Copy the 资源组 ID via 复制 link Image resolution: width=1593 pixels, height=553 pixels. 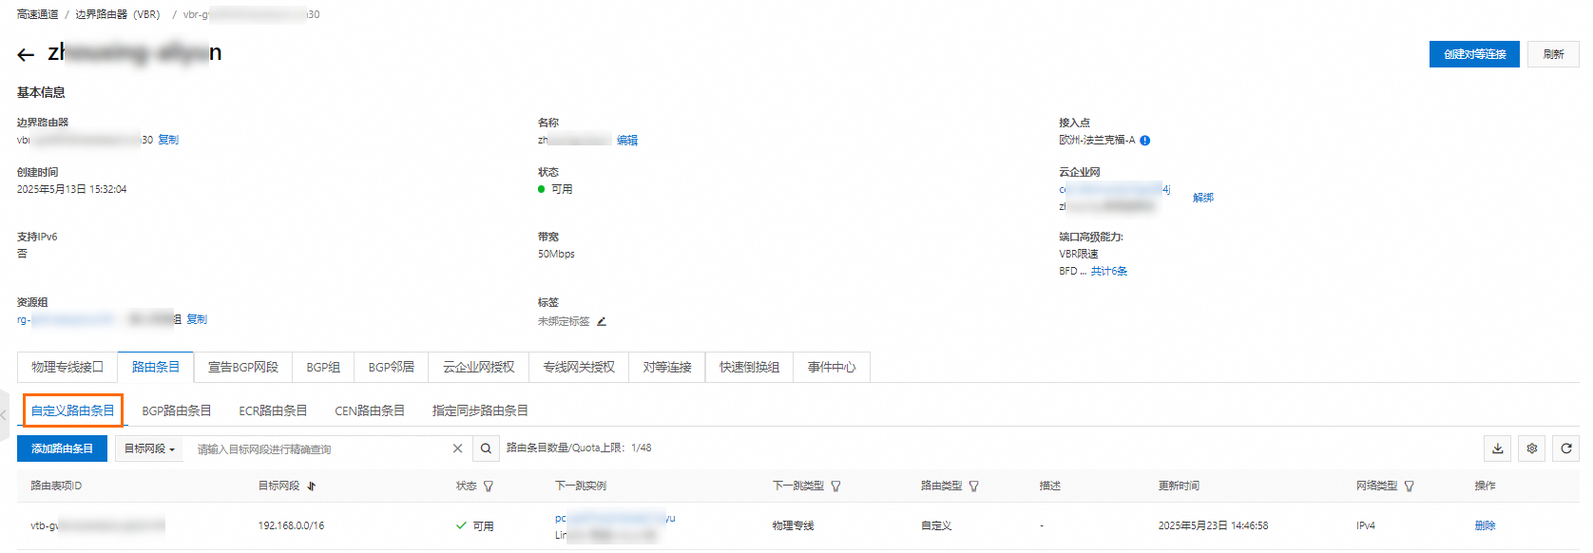197,319
